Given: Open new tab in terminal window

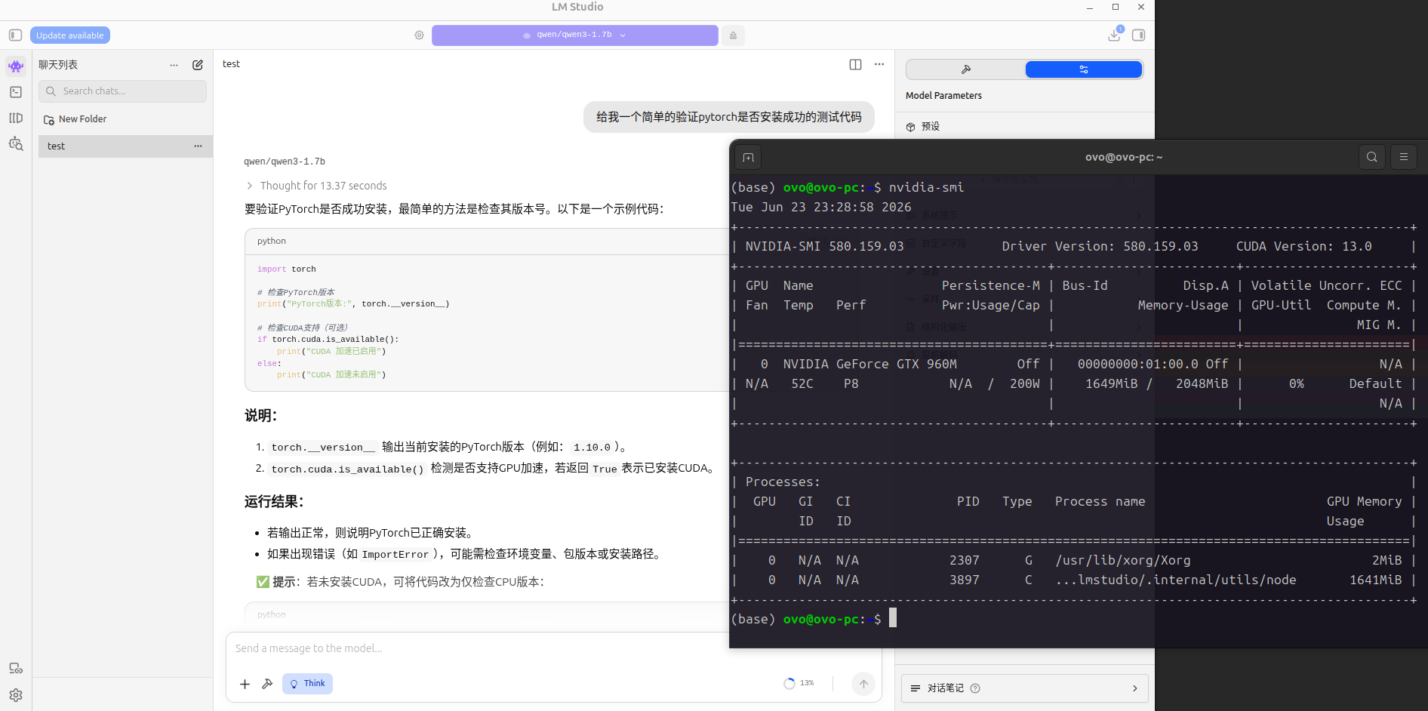Looking at the screenshot, I should [x=748, y=157].
